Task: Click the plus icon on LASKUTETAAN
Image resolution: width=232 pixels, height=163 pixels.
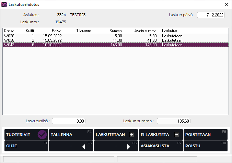Action: point(131,135)
